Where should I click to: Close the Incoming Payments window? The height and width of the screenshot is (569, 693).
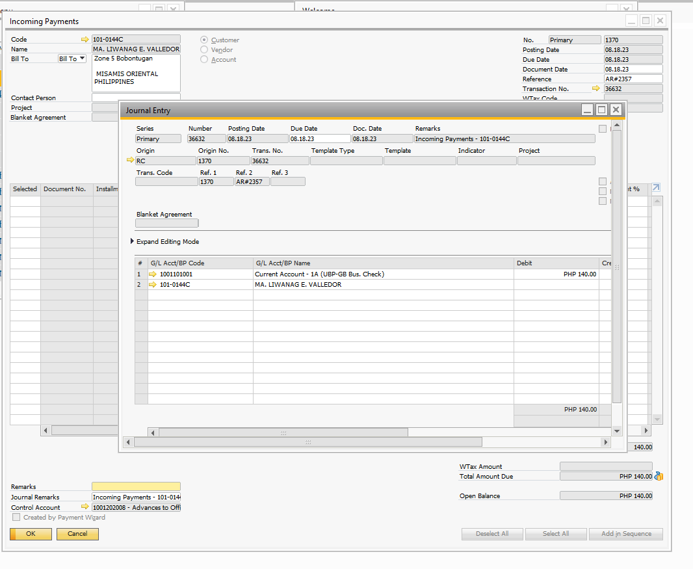pos(660,21)
